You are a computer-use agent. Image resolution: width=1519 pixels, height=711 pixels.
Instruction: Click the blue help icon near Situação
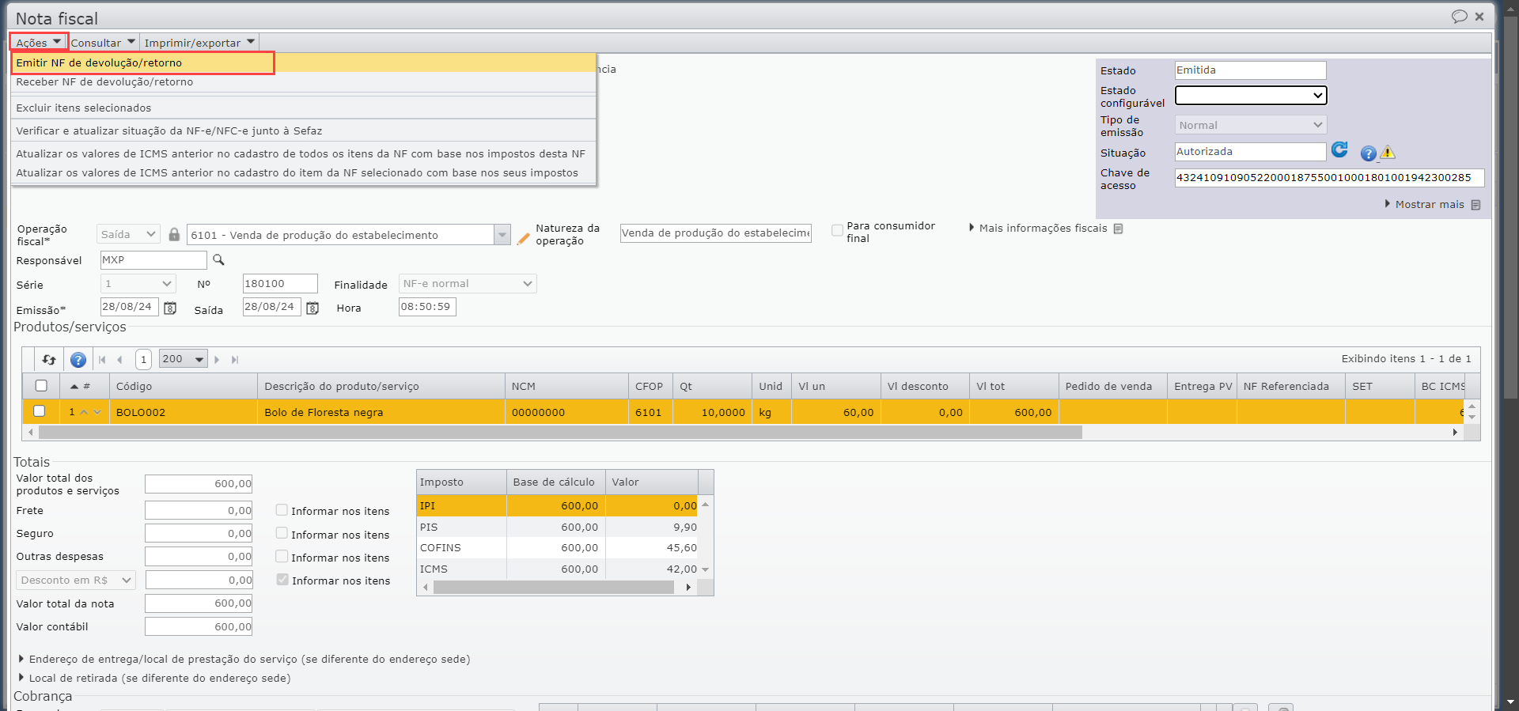(x=1368, y=153)
